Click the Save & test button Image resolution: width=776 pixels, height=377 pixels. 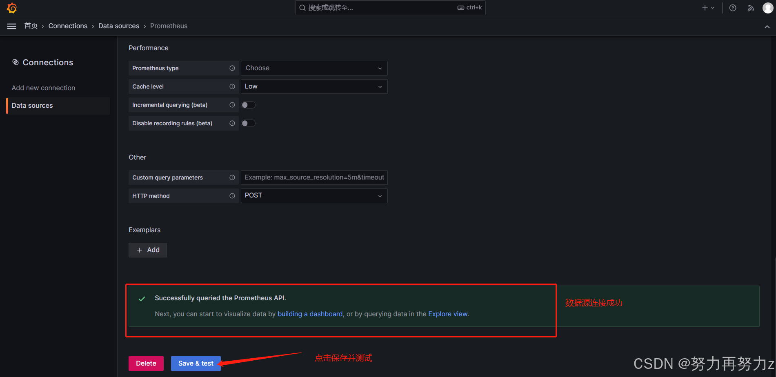click(196, 364)
